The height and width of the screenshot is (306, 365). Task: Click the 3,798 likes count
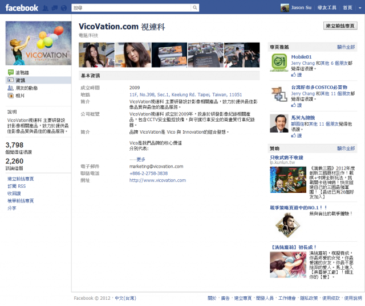coord(14,145)
